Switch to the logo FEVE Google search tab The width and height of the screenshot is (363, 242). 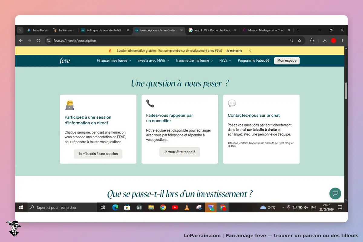coord(212,30)
